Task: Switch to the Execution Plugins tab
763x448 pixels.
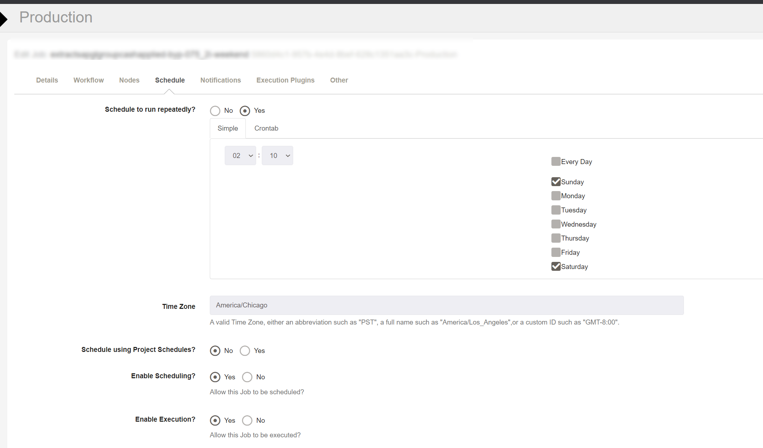Action: pos(285,80)
